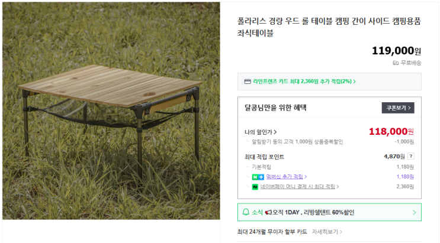Click the 118,000원 discounted price
This screenshot has width=440, height=243.
[x=391, y=131]
